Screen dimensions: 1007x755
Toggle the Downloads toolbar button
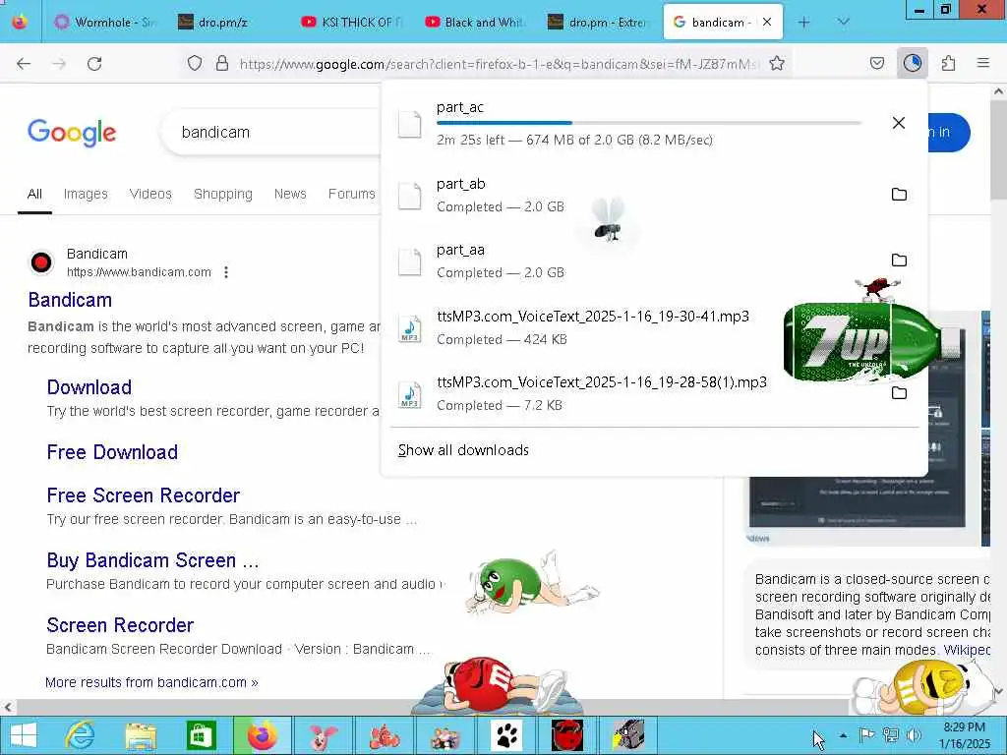912,63
